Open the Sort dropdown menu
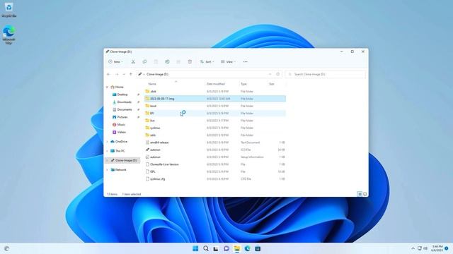 (x=207, y=61)
